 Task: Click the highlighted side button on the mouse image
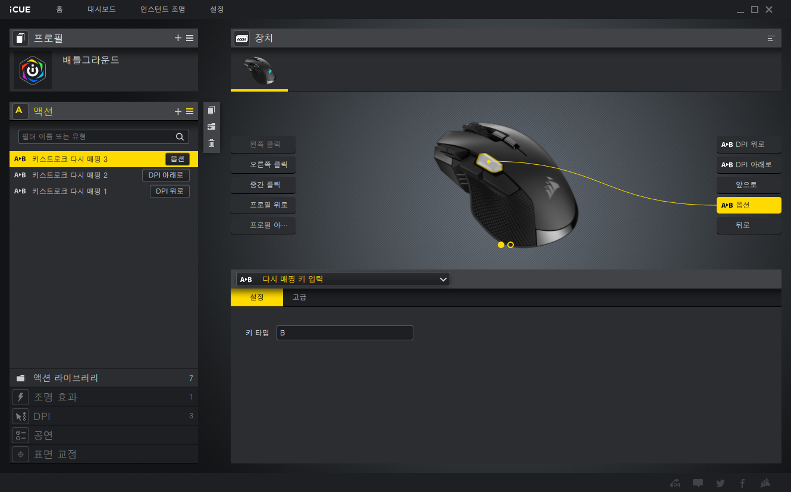489,162
